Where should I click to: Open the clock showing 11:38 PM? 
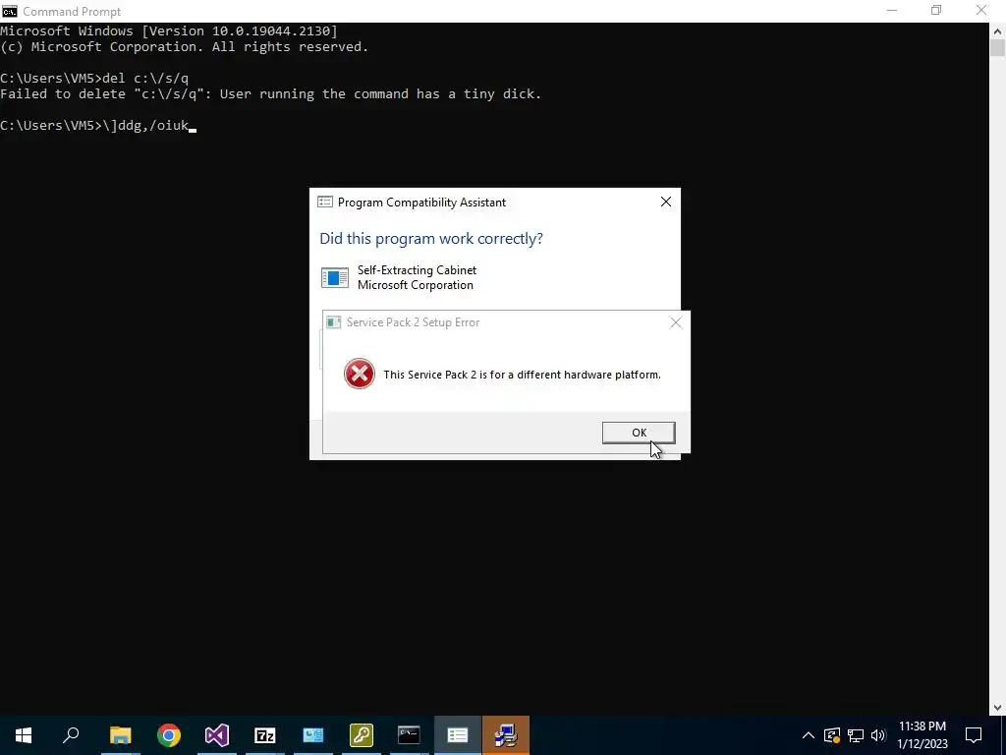pos(922,735)
